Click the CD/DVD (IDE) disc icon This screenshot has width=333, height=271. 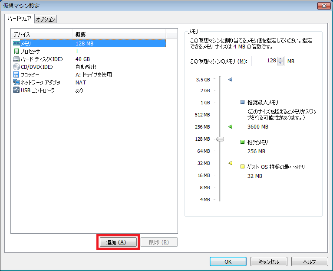coord(16,67)
